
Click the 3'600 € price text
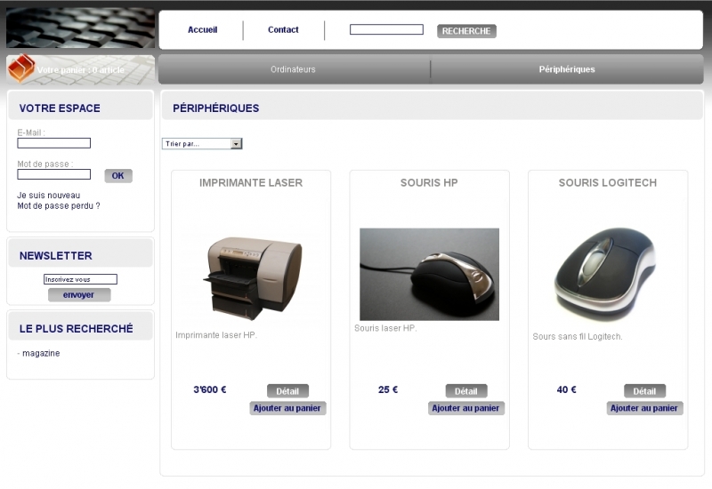210,389
